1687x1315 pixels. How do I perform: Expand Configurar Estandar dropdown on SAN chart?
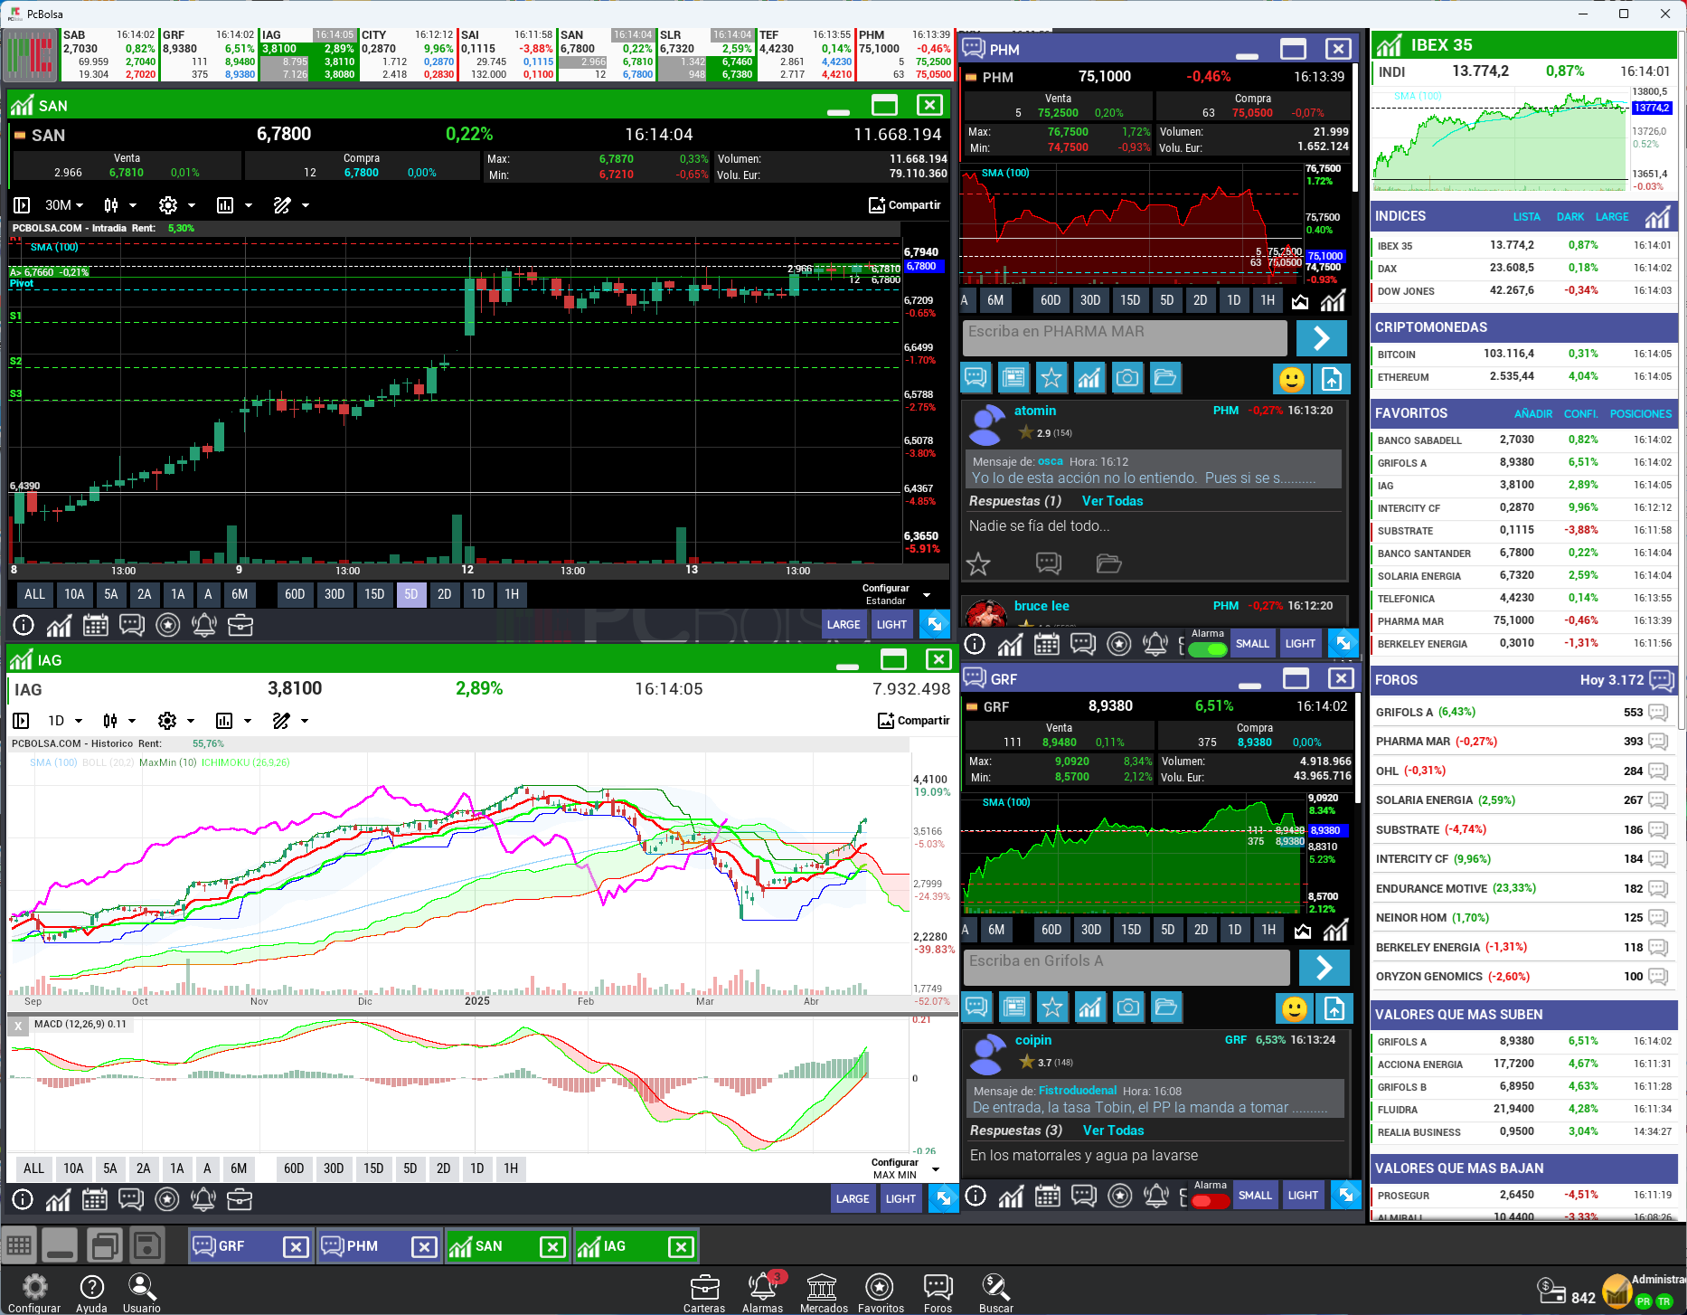927,595
